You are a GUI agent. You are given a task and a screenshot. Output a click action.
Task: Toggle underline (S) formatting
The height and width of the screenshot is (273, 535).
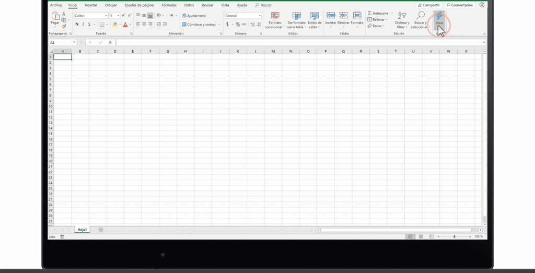tap(89, 24)
